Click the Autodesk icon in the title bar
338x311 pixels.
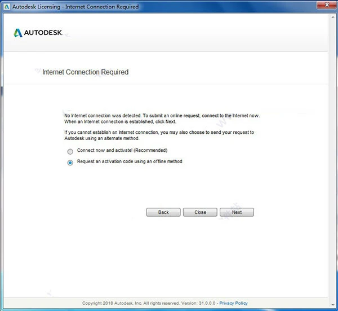coord(7,7)
